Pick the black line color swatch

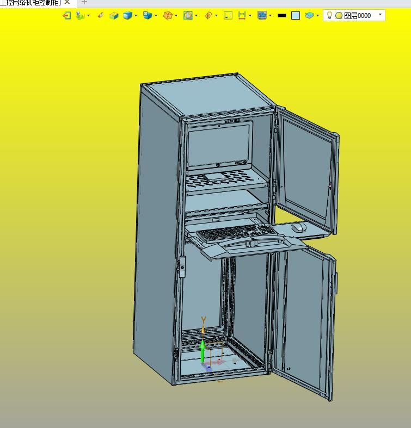click(282, 16)
